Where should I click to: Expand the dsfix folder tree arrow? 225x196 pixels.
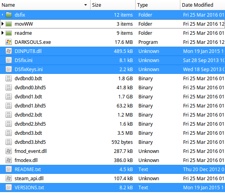click(x=2, y=15)
